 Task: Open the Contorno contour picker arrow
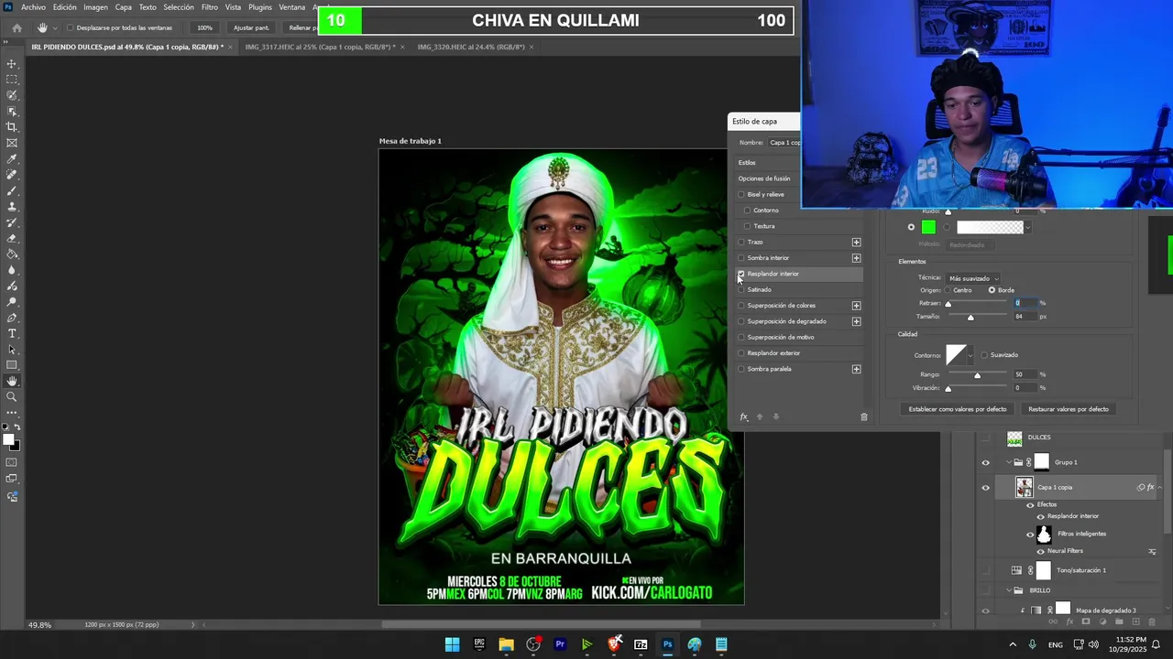click(970, 355)
